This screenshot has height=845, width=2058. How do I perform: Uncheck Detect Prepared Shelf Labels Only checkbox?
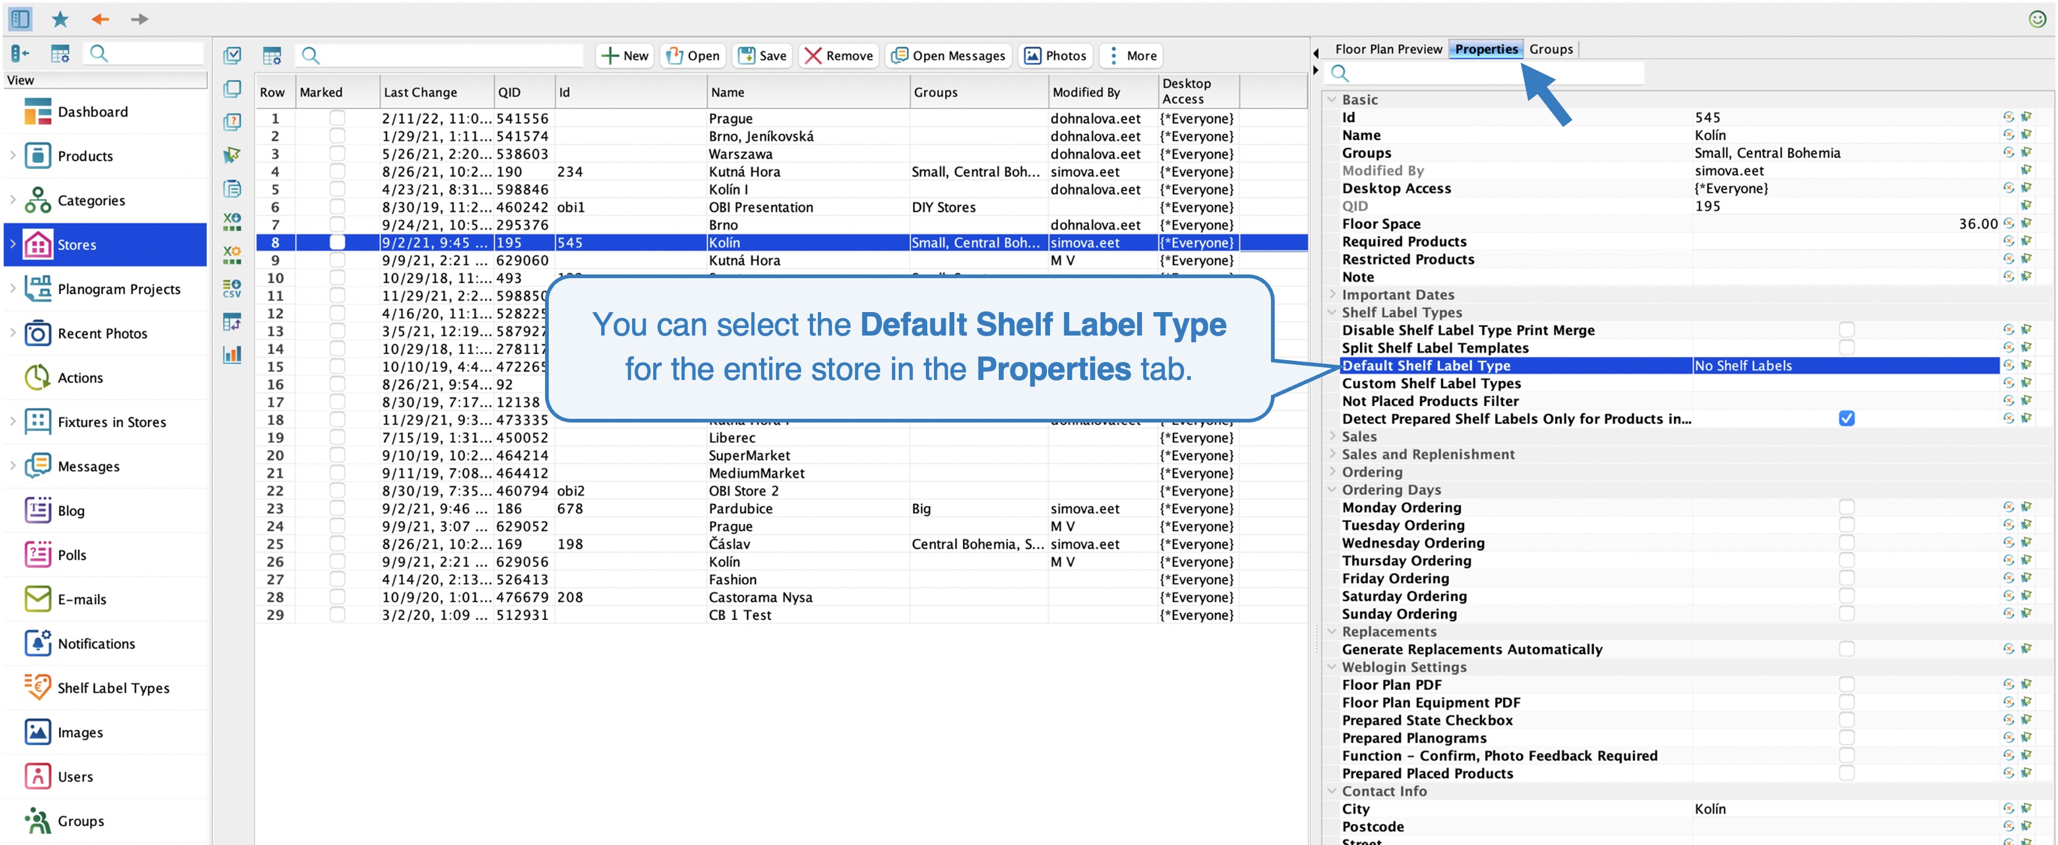[x=1846, y=418]
